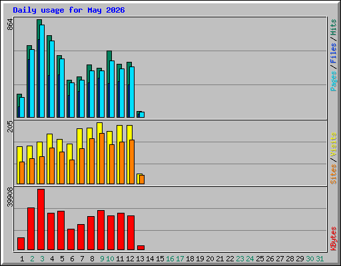The image size is (341, 266).
Task: Click day label 5 on the axis
Action: tap(62, 259)
